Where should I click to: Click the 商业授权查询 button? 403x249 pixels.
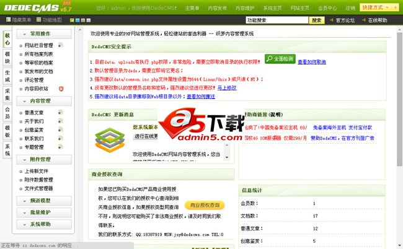coord(205,205)
